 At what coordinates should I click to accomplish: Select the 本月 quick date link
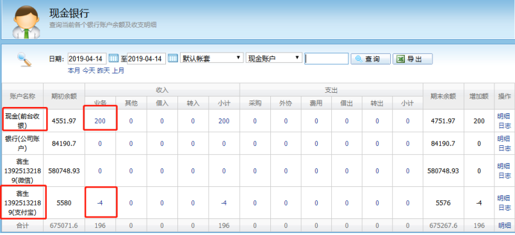click(x=74, y=70)
